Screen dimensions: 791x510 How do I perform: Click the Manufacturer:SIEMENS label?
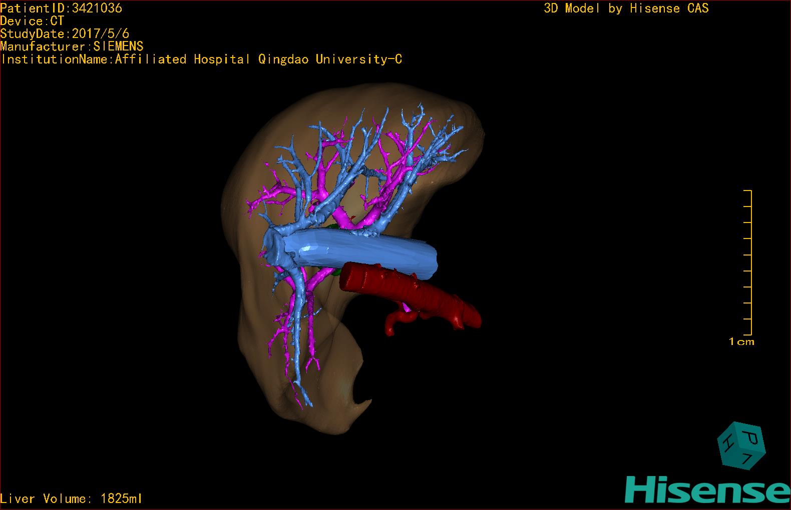point(72,46)
